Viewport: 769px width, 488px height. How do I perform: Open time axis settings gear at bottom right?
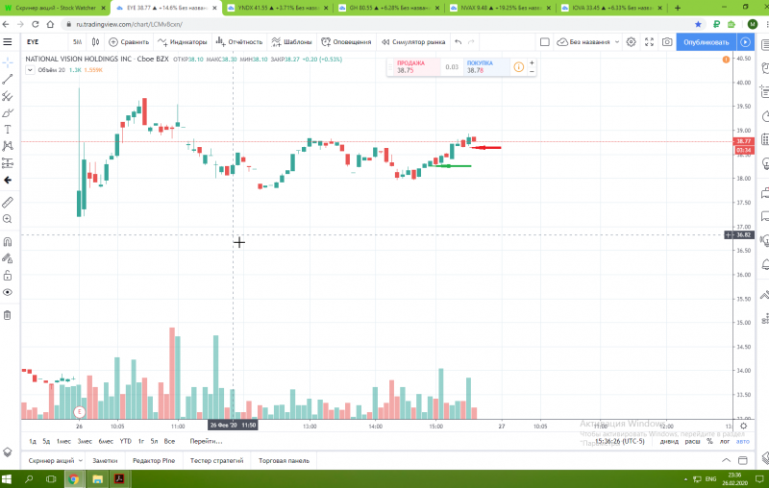coord(743,426)
